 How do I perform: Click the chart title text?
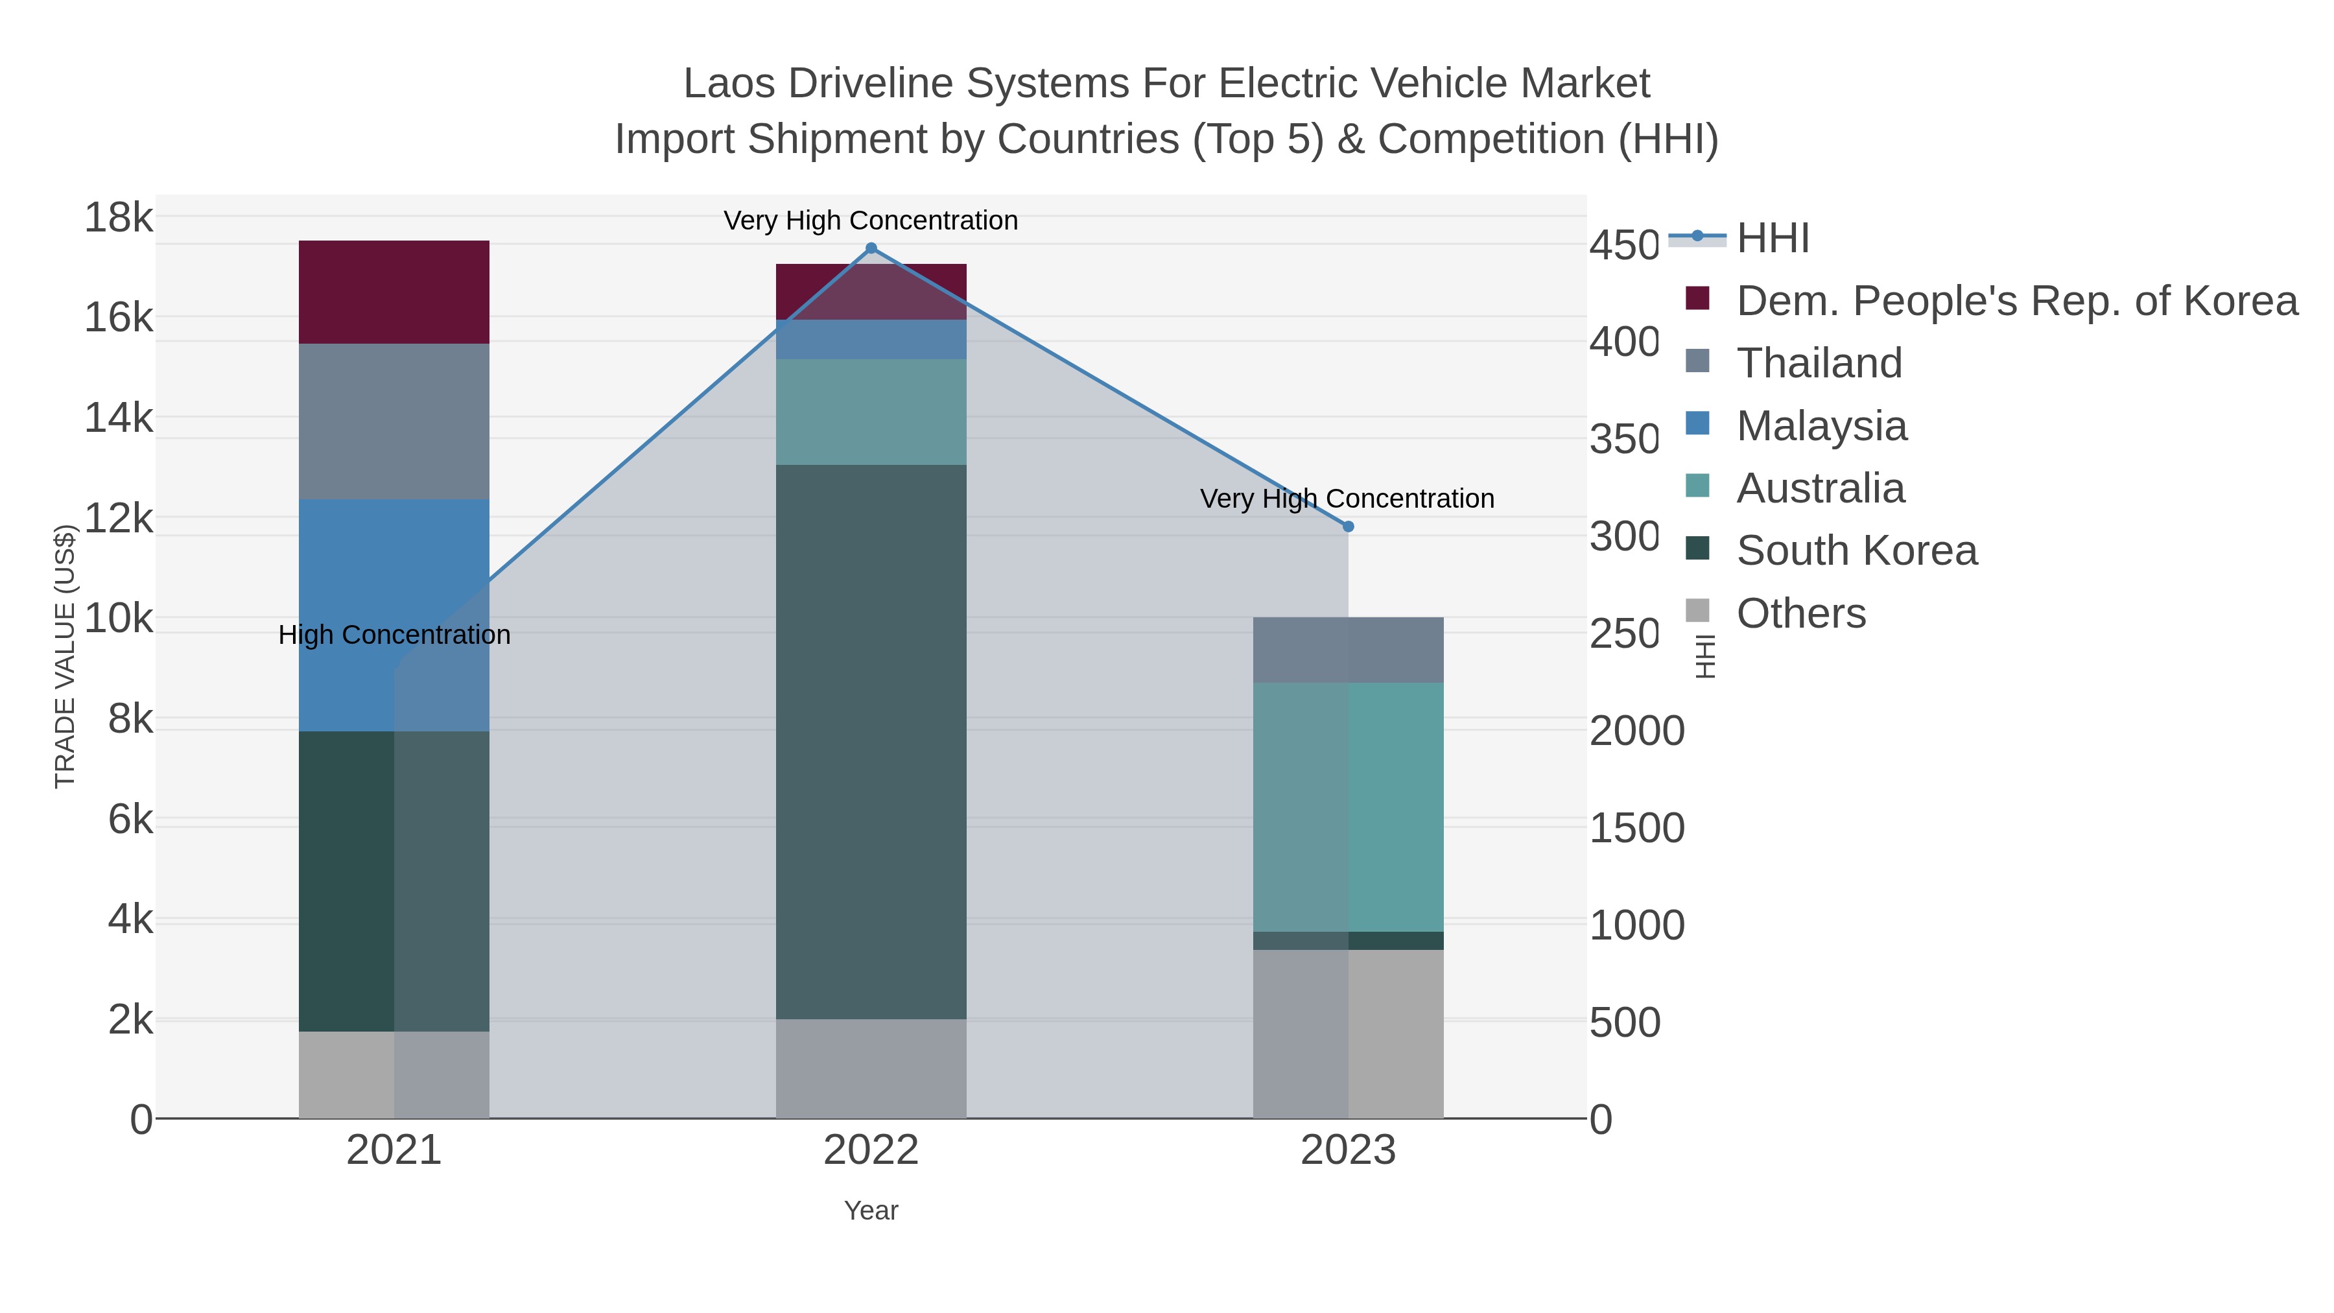pos(1166,112)
